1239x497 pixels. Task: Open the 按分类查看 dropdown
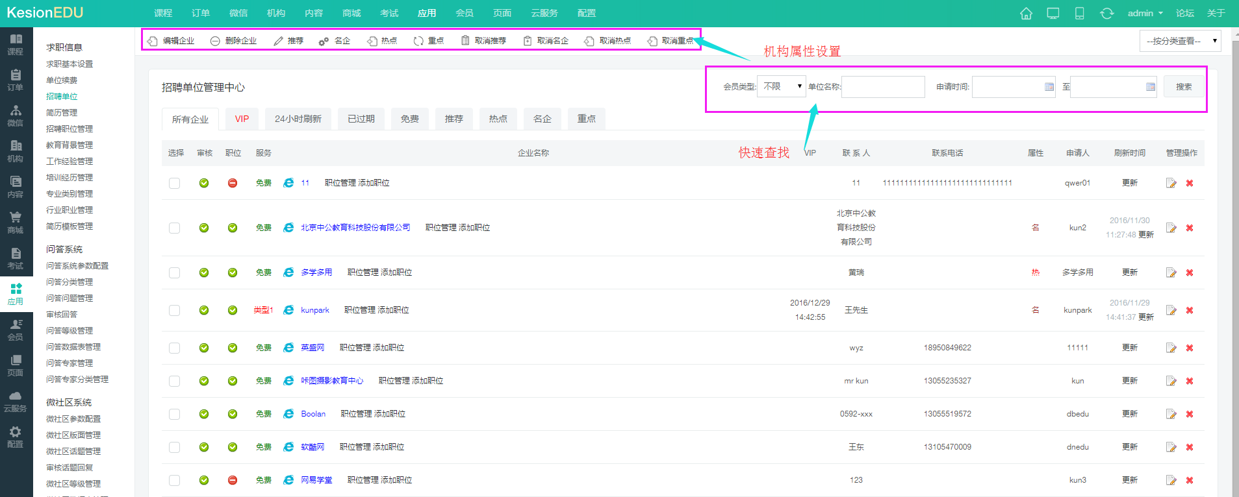[1180, 41]
